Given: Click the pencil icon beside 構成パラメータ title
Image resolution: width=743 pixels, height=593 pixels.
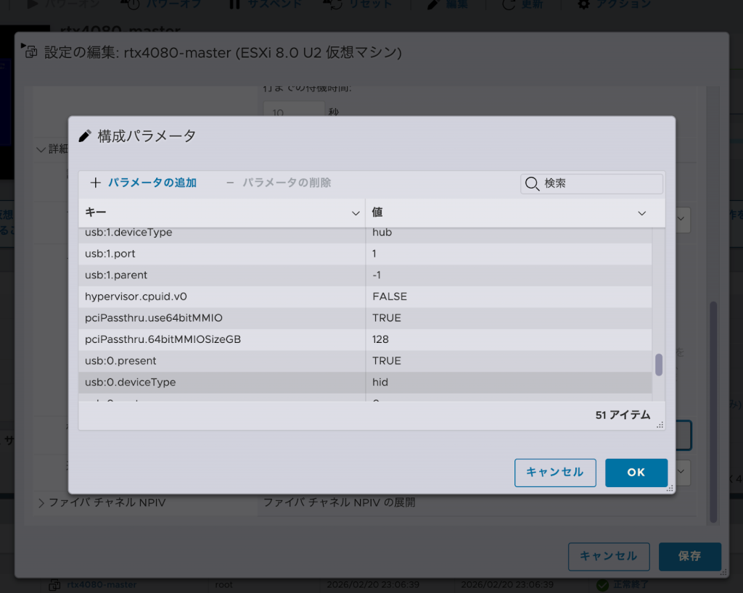Looking at the screenshot, I should (85, 136).
